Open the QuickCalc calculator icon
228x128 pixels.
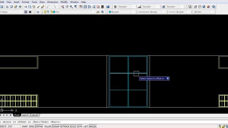(102, 7)
